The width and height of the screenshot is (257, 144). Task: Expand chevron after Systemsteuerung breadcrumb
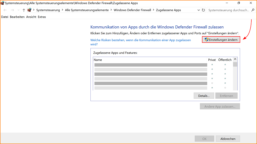click(62, 10)
